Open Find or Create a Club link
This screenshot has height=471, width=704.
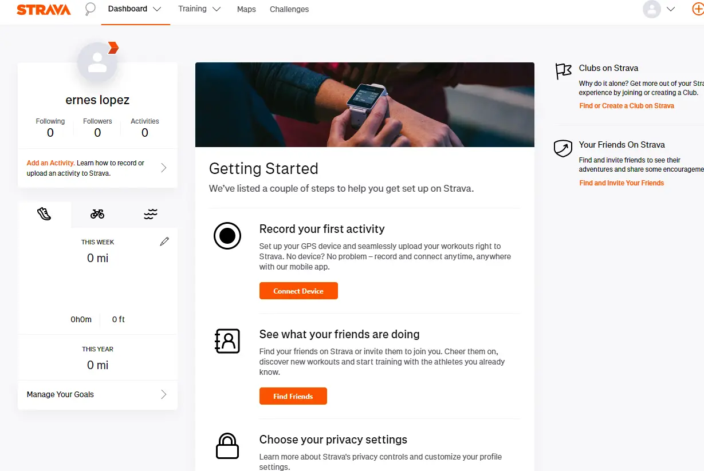[627, 106]
